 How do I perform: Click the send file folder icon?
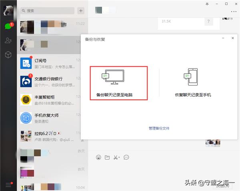[x=107, y=157]
